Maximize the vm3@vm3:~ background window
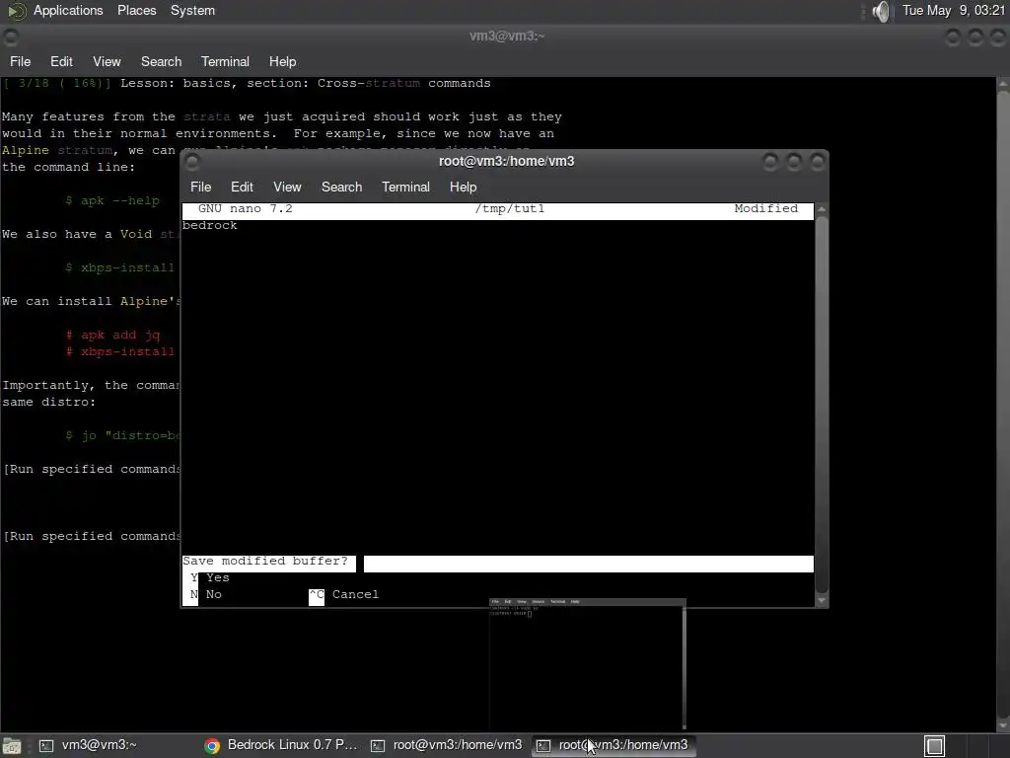 point(975,38)
